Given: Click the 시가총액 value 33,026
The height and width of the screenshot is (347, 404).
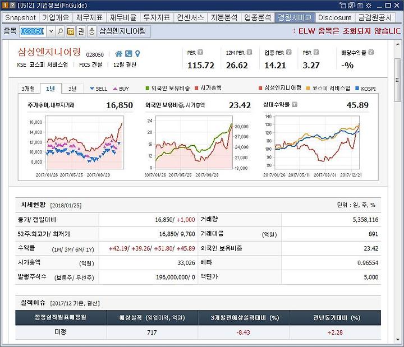Looking at the screenshot, I should tap(186, 263).
